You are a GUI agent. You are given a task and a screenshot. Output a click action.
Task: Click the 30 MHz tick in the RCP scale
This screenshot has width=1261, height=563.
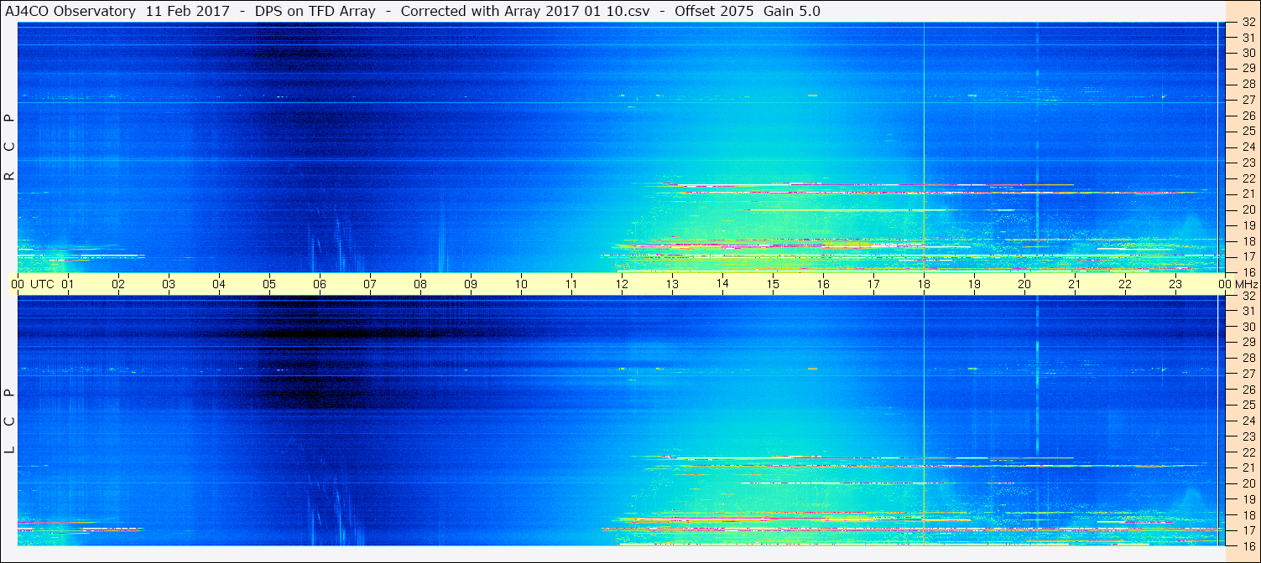[1248, 53]
